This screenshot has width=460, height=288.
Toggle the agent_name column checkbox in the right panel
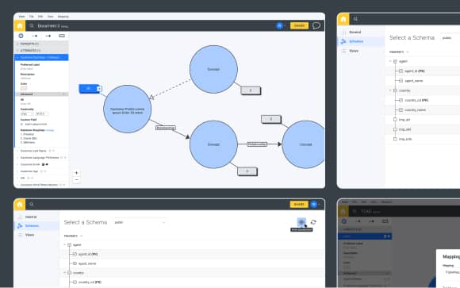click(401, 81)
